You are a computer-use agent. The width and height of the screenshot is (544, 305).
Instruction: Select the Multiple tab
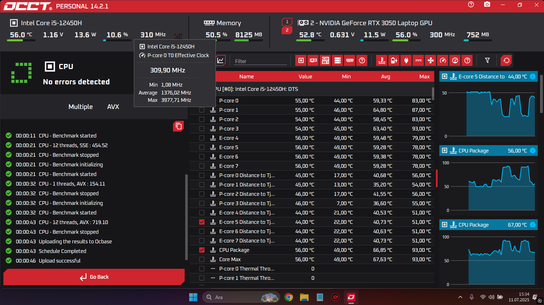click(x=81, y=107)
